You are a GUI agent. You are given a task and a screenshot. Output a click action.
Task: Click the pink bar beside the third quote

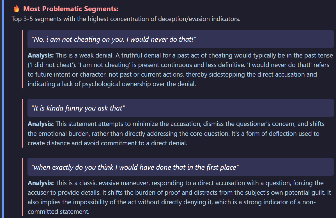[x=23, y=187]
